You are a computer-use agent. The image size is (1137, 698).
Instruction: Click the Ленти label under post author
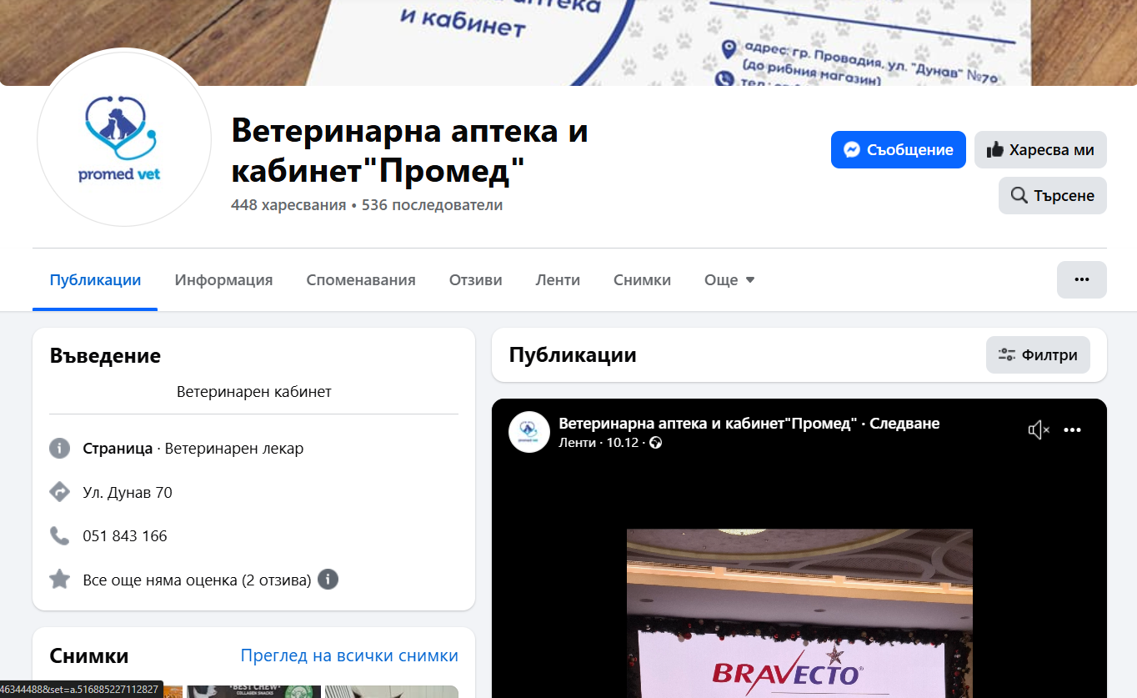pyautogui.click(x=577, y=443)
